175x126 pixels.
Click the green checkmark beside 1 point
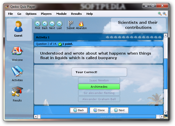tap(60, 44)
